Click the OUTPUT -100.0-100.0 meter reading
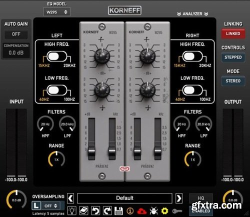The width and height of the screenshot is (250, 217). click(232, 179)
